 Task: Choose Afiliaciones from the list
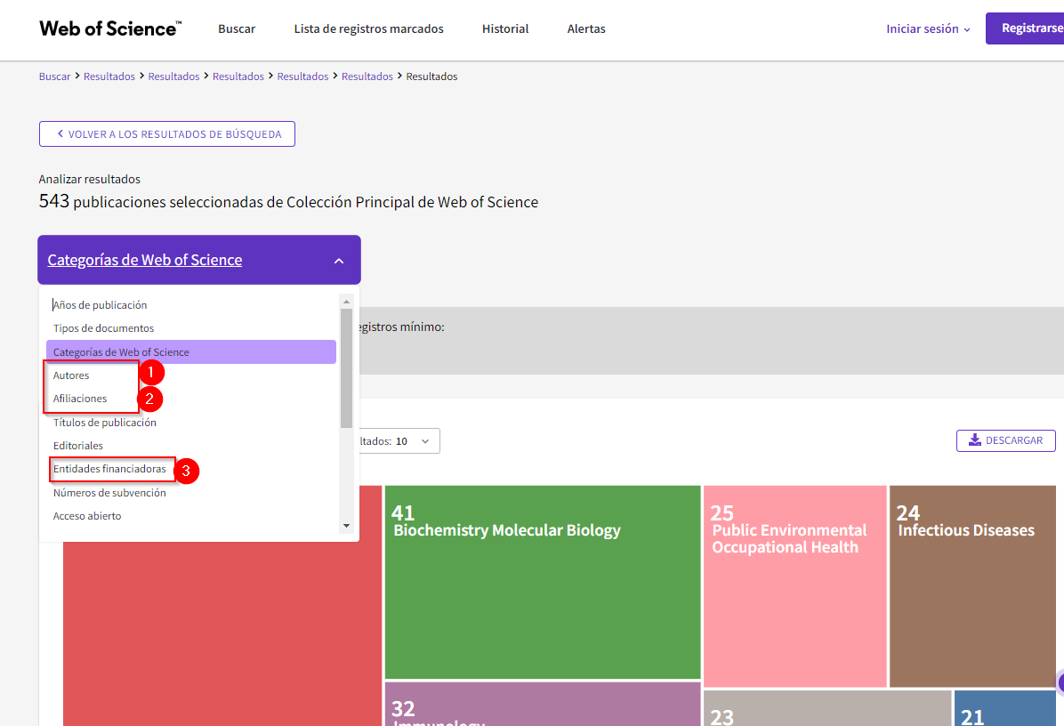click(x=80, y=399)
